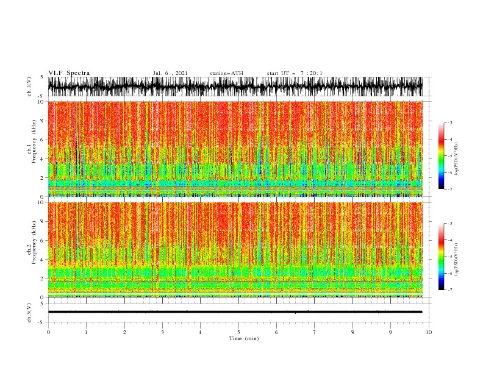Click the "4" kHz tick on ch.2 frequency axis
Viewport: 483px width, 373px height.
pos(43,260)
